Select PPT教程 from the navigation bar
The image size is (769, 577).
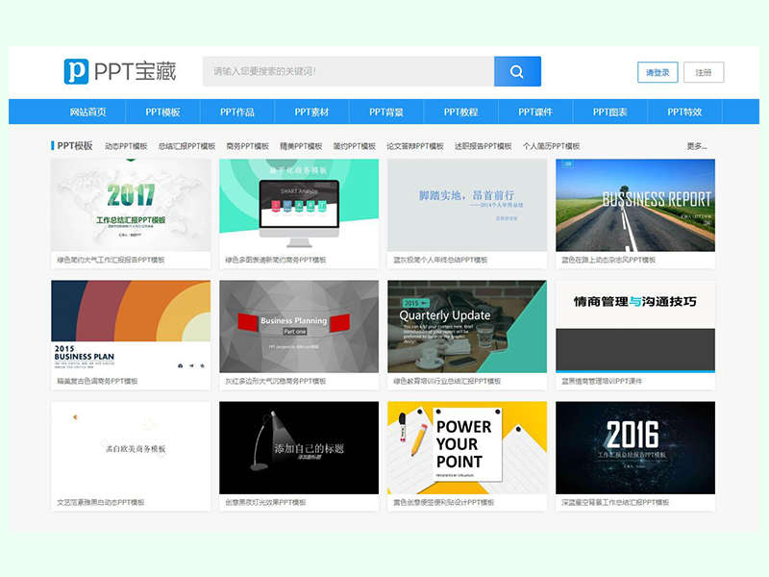[461, 112]
